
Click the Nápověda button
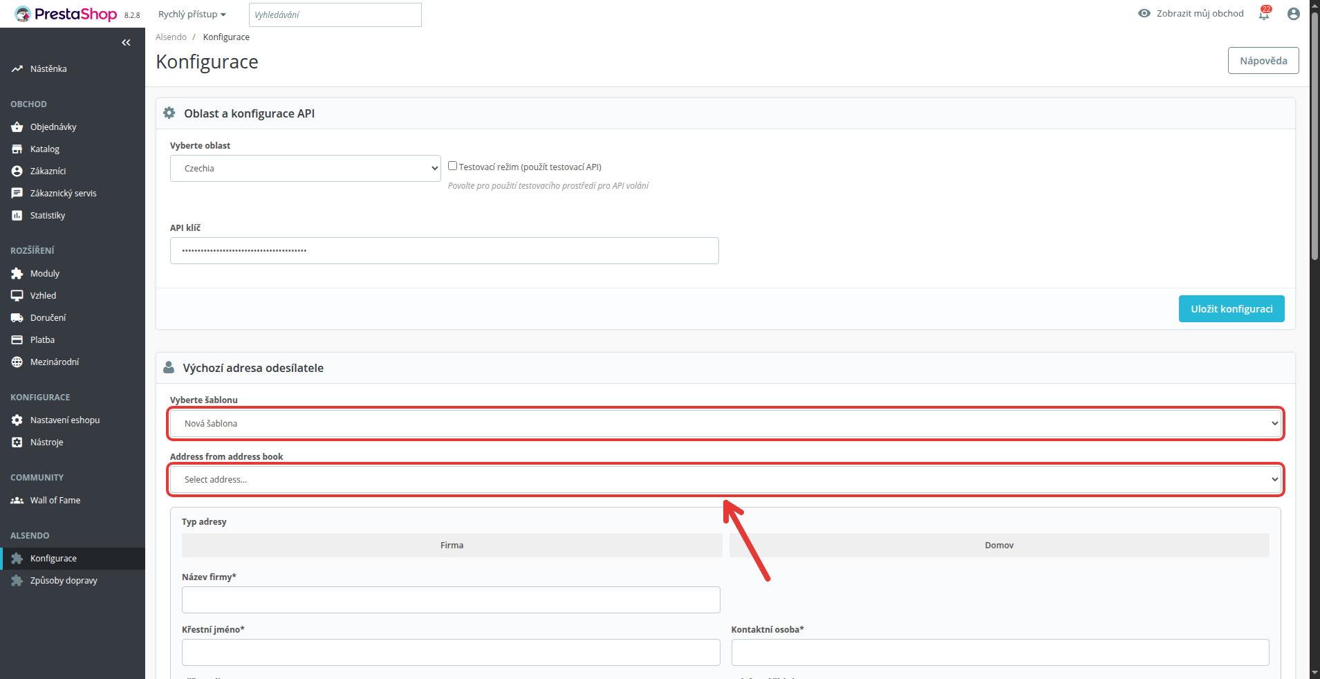click(1263, 61)
